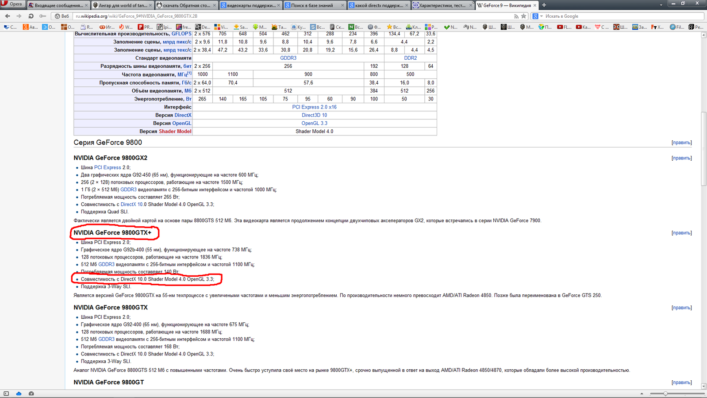Click the vertical page scrollbar thumb
Viewport: 707px width, 398px height.
click(x=703, y=149)
